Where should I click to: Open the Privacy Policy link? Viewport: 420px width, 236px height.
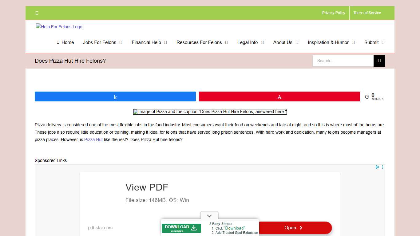coord(334,13)
